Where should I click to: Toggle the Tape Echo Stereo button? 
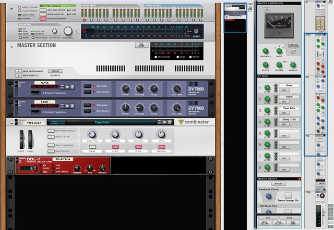pos(92,147)
